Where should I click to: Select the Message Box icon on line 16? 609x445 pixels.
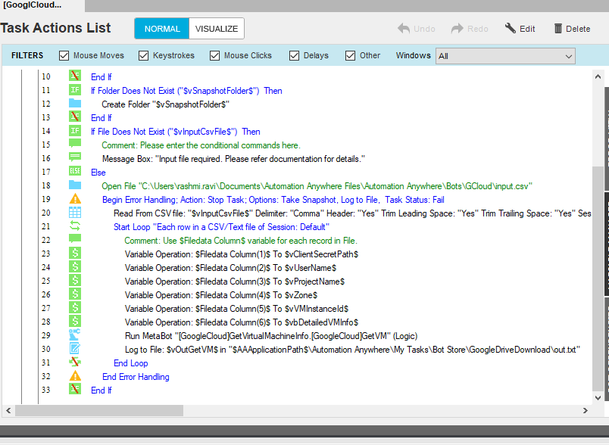point(75,158)
